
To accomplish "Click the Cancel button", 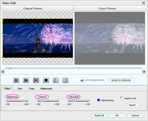I will tap(135, 115).
